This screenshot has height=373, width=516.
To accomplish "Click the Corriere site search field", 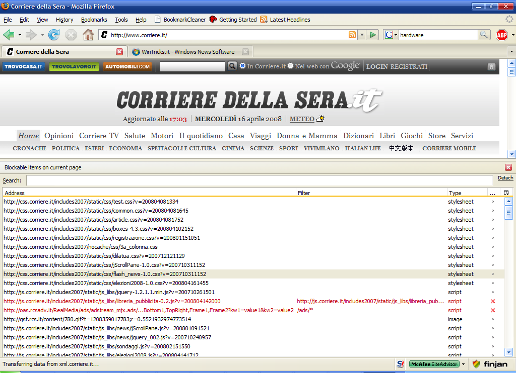I will (192, 66).
